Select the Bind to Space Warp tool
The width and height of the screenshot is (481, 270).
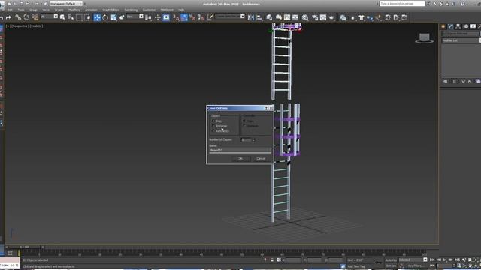tap(35, 18)
